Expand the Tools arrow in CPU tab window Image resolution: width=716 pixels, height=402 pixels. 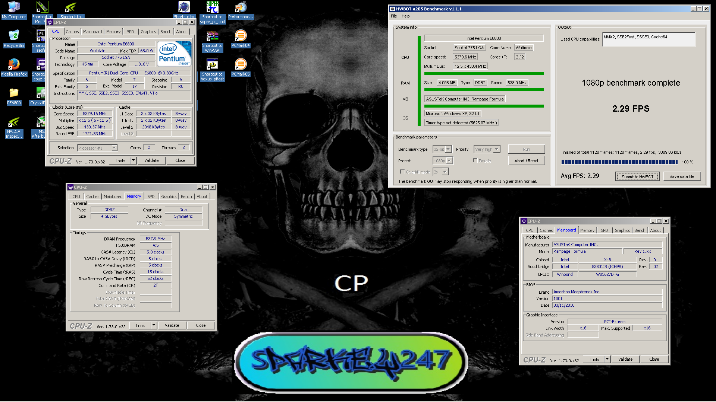coord(133,160)
